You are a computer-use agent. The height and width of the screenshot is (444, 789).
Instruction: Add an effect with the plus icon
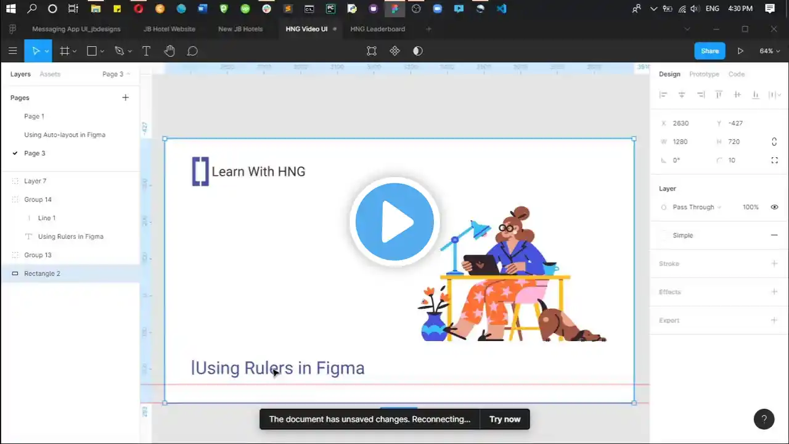point(774,292)
